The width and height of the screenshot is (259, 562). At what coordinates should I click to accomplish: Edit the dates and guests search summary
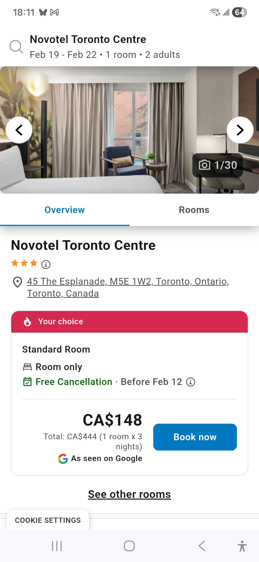pyautogui.click(x=105, y=55)
